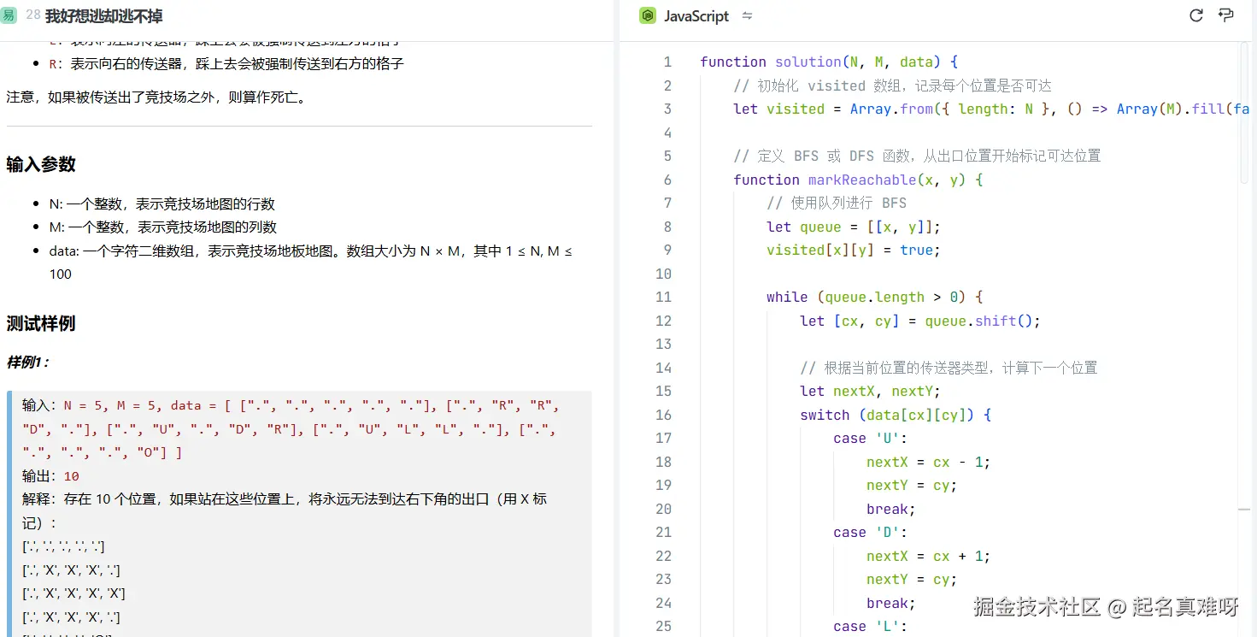Click the 输入参数 section heading
The image size is (1257, 637).
point(41,165)
